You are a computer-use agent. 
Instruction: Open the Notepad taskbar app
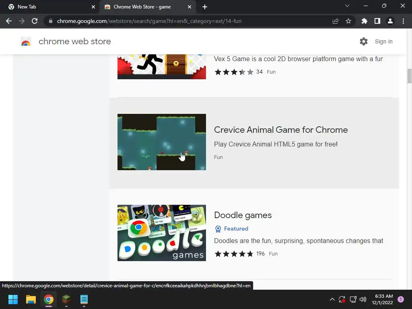pyautogui.click(x=84, y=299)
